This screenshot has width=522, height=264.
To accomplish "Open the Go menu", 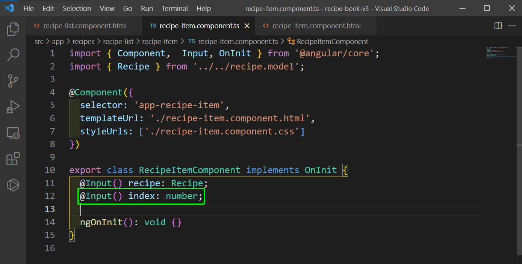I will pyautogui.click(x=128, y=8).
